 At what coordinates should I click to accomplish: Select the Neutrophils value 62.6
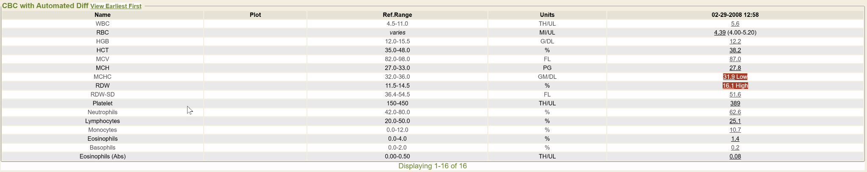point(735,112)
